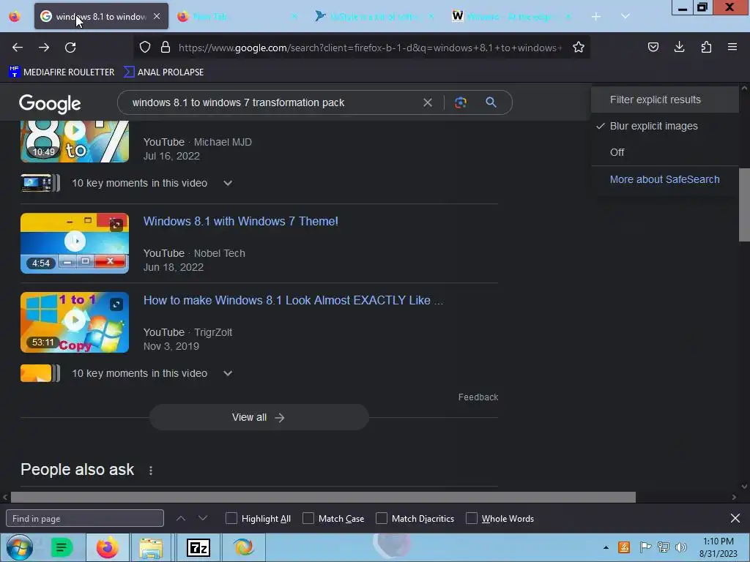Click the address bar URL

click(x=371, y=48)
